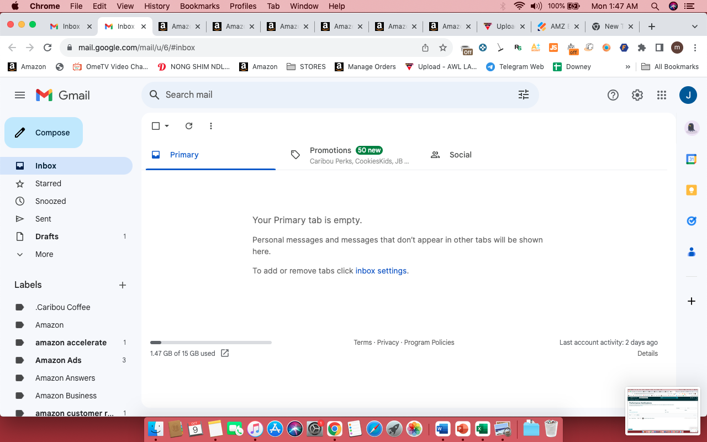The image size is (707, 442).
Task: Refresh the inbox mail list
Action: pyautogui.click(x=189, y=126)
